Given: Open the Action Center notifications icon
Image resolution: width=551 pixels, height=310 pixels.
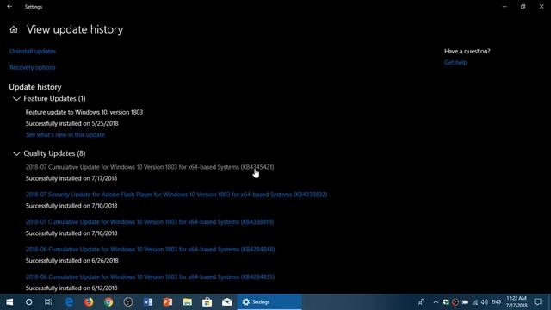Looking at the screenshot, I should click(537, 302).
